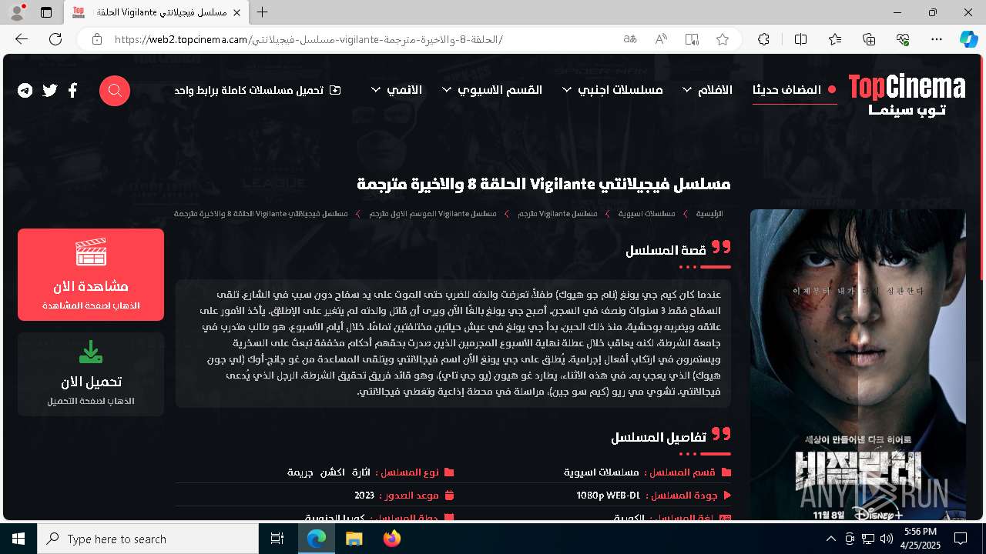The image size is (986, 554).
Task: Refresh the page with reload icon
Action: click(x=55, y=39)
